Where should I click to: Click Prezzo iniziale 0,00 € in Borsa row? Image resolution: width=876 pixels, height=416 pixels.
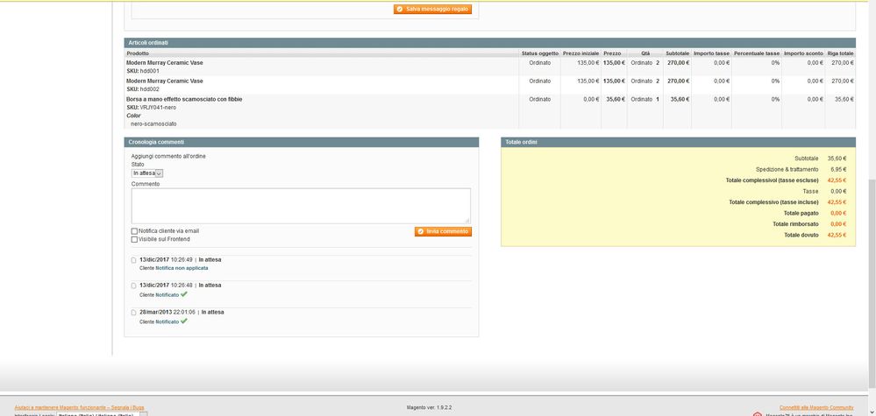click(x=591, y=99)
